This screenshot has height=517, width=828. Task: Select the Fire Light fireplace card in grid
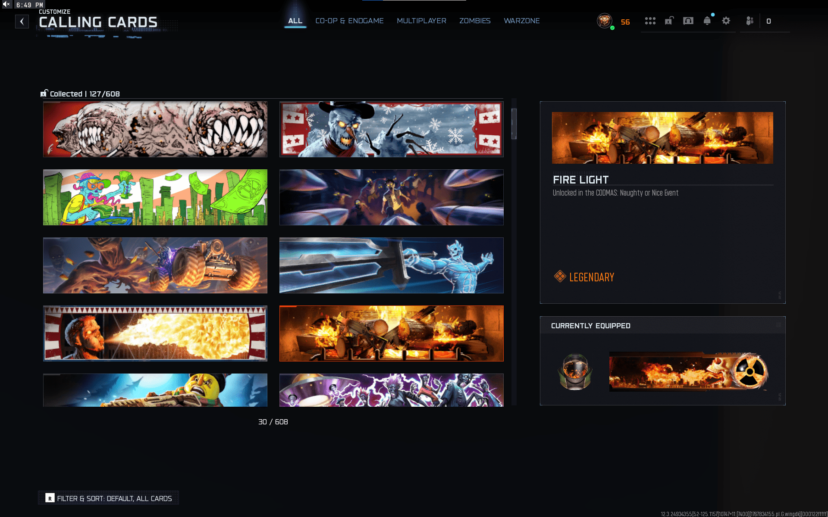tap(391, 333)
